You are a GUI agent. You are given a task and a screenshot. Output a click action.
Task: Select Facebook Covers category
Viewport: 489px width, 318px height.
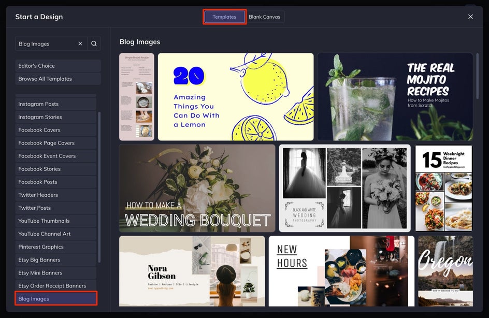[56, 130]
